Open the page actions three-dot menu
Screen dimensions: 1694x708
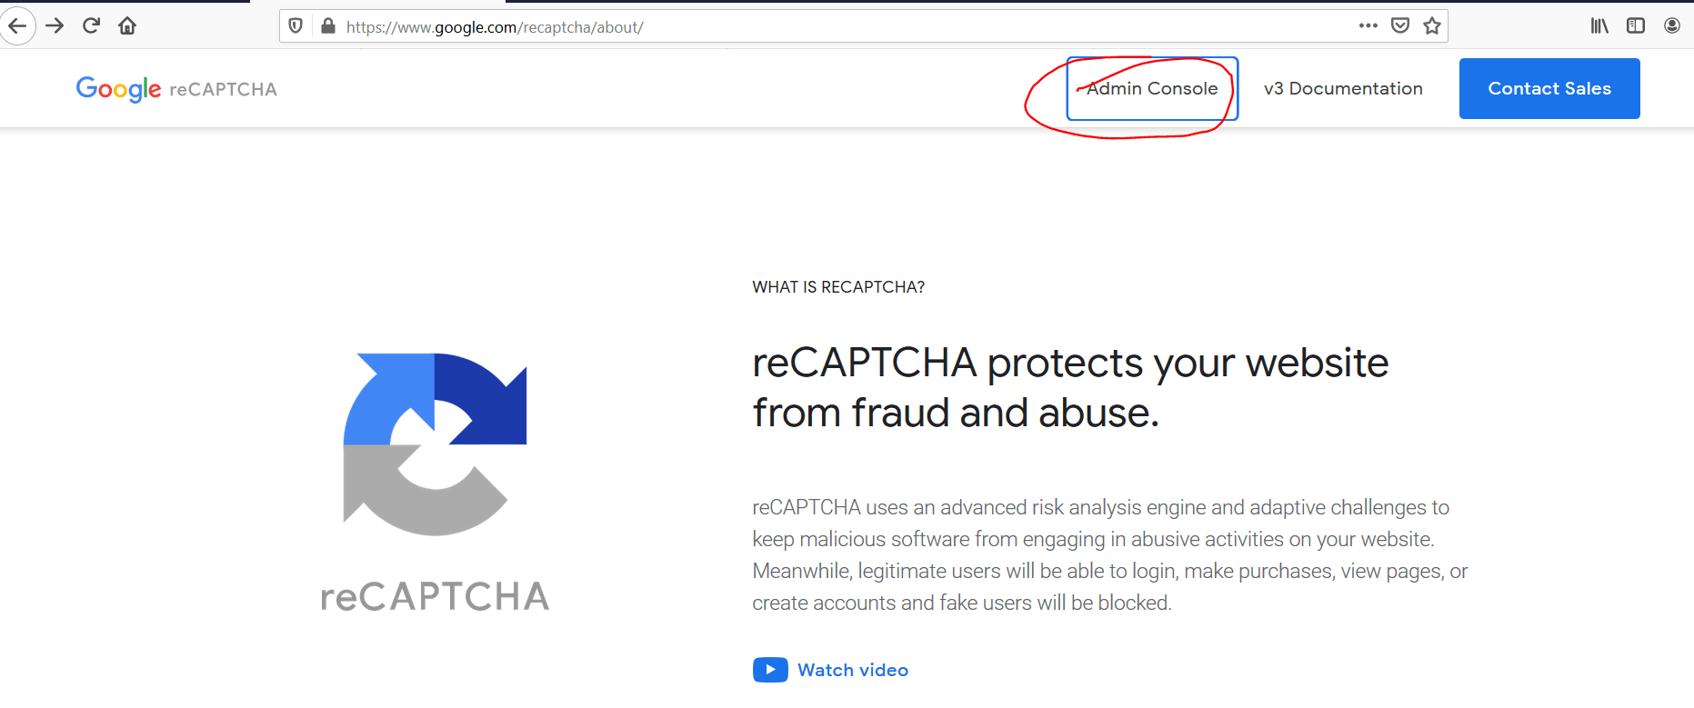click(1368, 25)
